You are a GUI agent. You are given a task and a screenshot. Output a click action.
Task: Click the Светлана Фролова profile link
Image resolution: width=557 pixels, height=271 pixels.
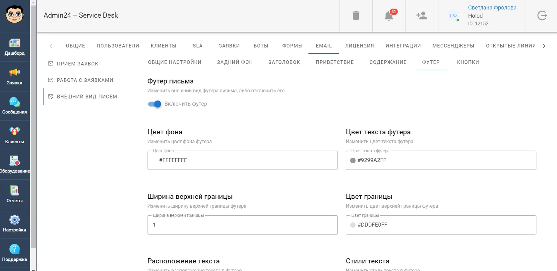point(492,7)
